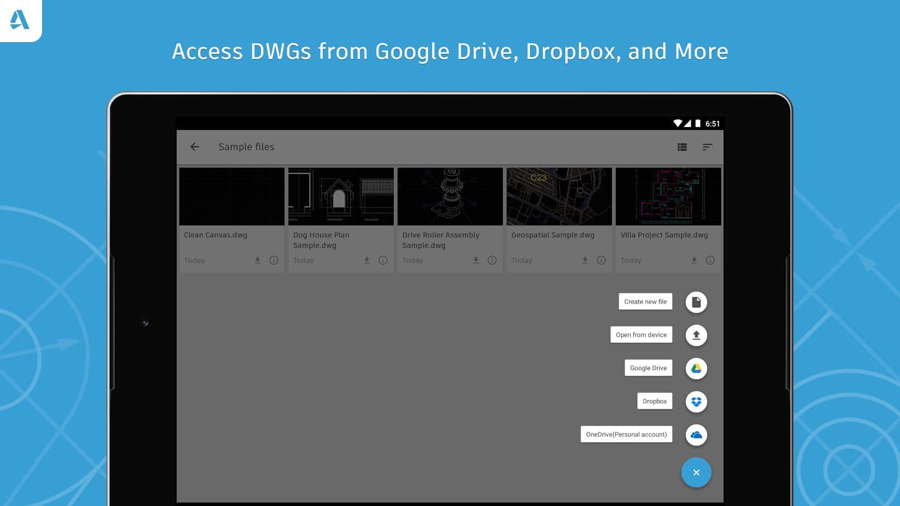The width and height of the screenshot is (900, 506).
Task: Select the Create new file label
Action: pyautogui.click(x=645, y=302)
